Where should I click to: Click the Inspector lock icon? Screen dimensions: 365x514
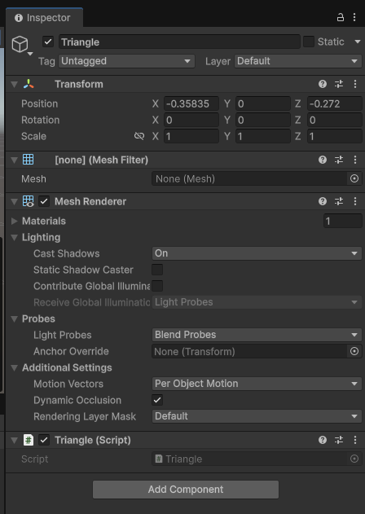point(341,17)
